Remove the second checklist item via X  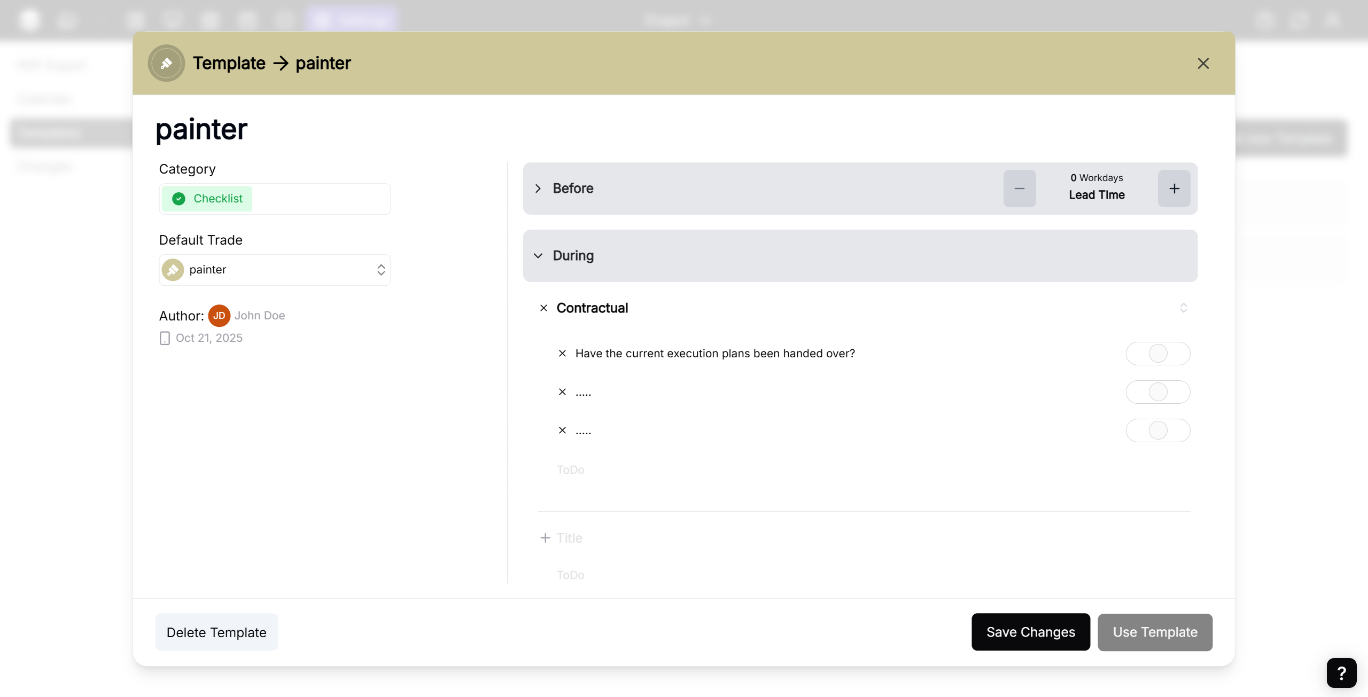pos(562,392)
